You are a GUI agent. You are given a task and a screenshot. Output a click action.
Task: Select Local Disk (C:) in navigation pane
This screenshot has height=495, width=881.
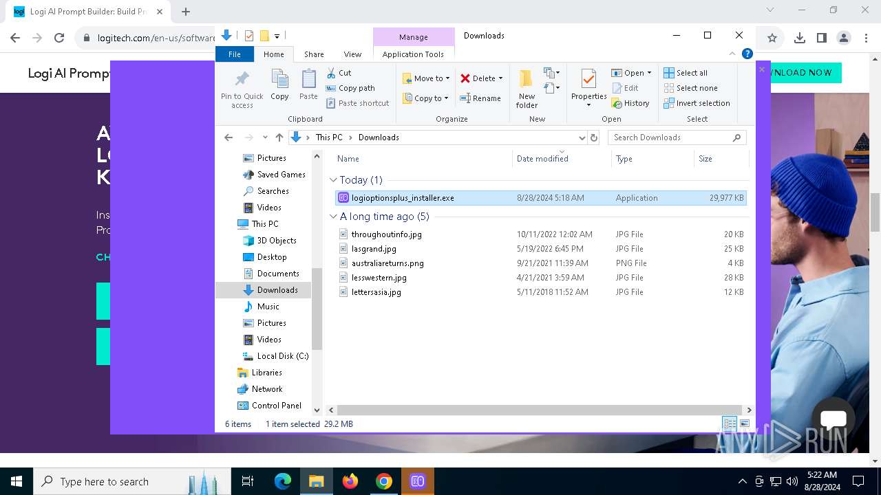(275, 356)
